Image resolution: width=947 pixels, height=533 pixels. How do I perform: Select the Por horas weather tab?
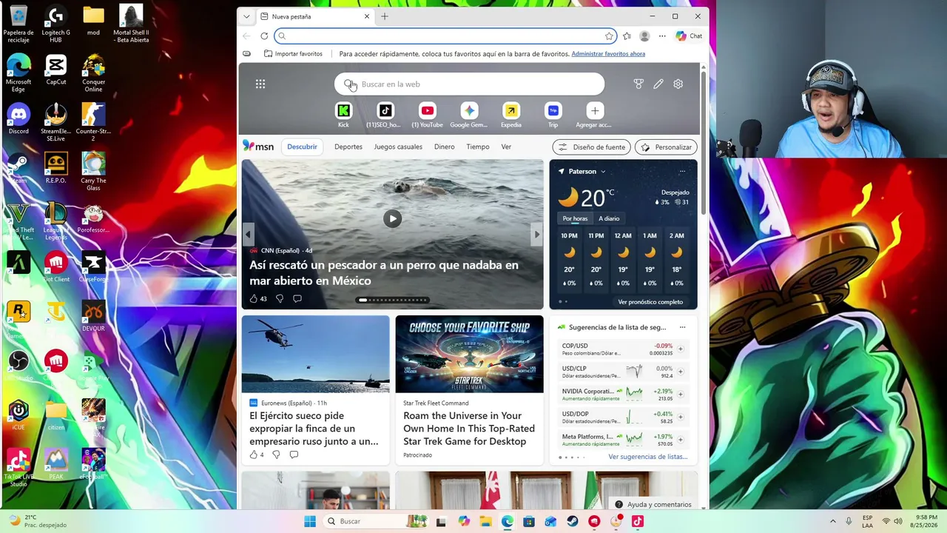coord(575,218)
